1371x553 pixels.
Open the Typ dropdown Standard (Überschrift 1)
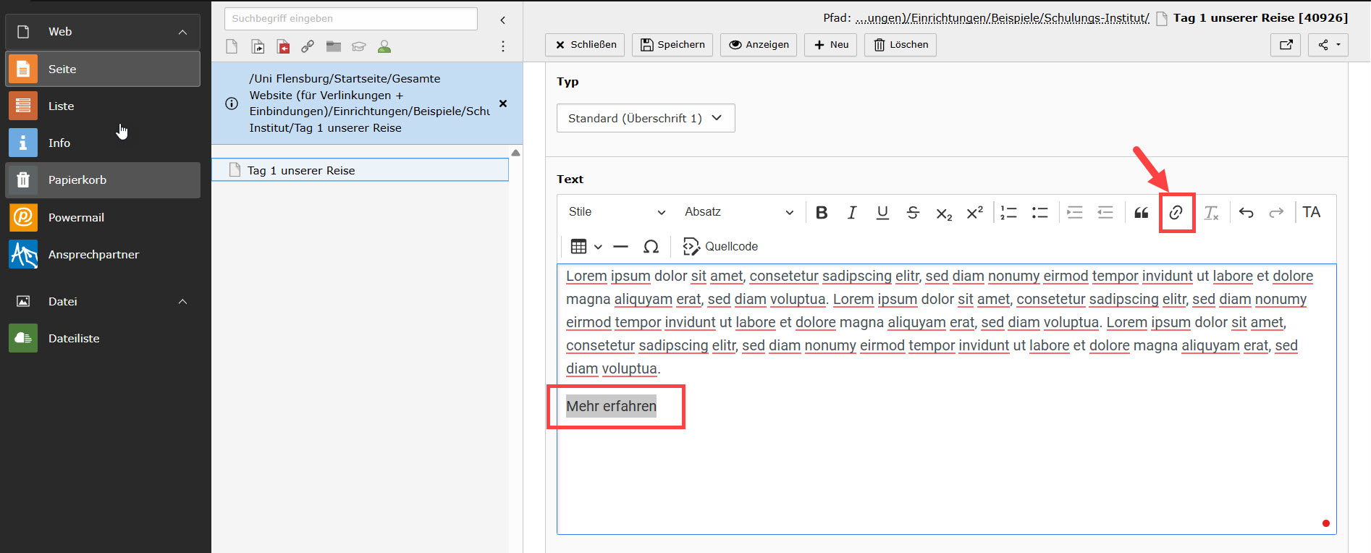645,118
